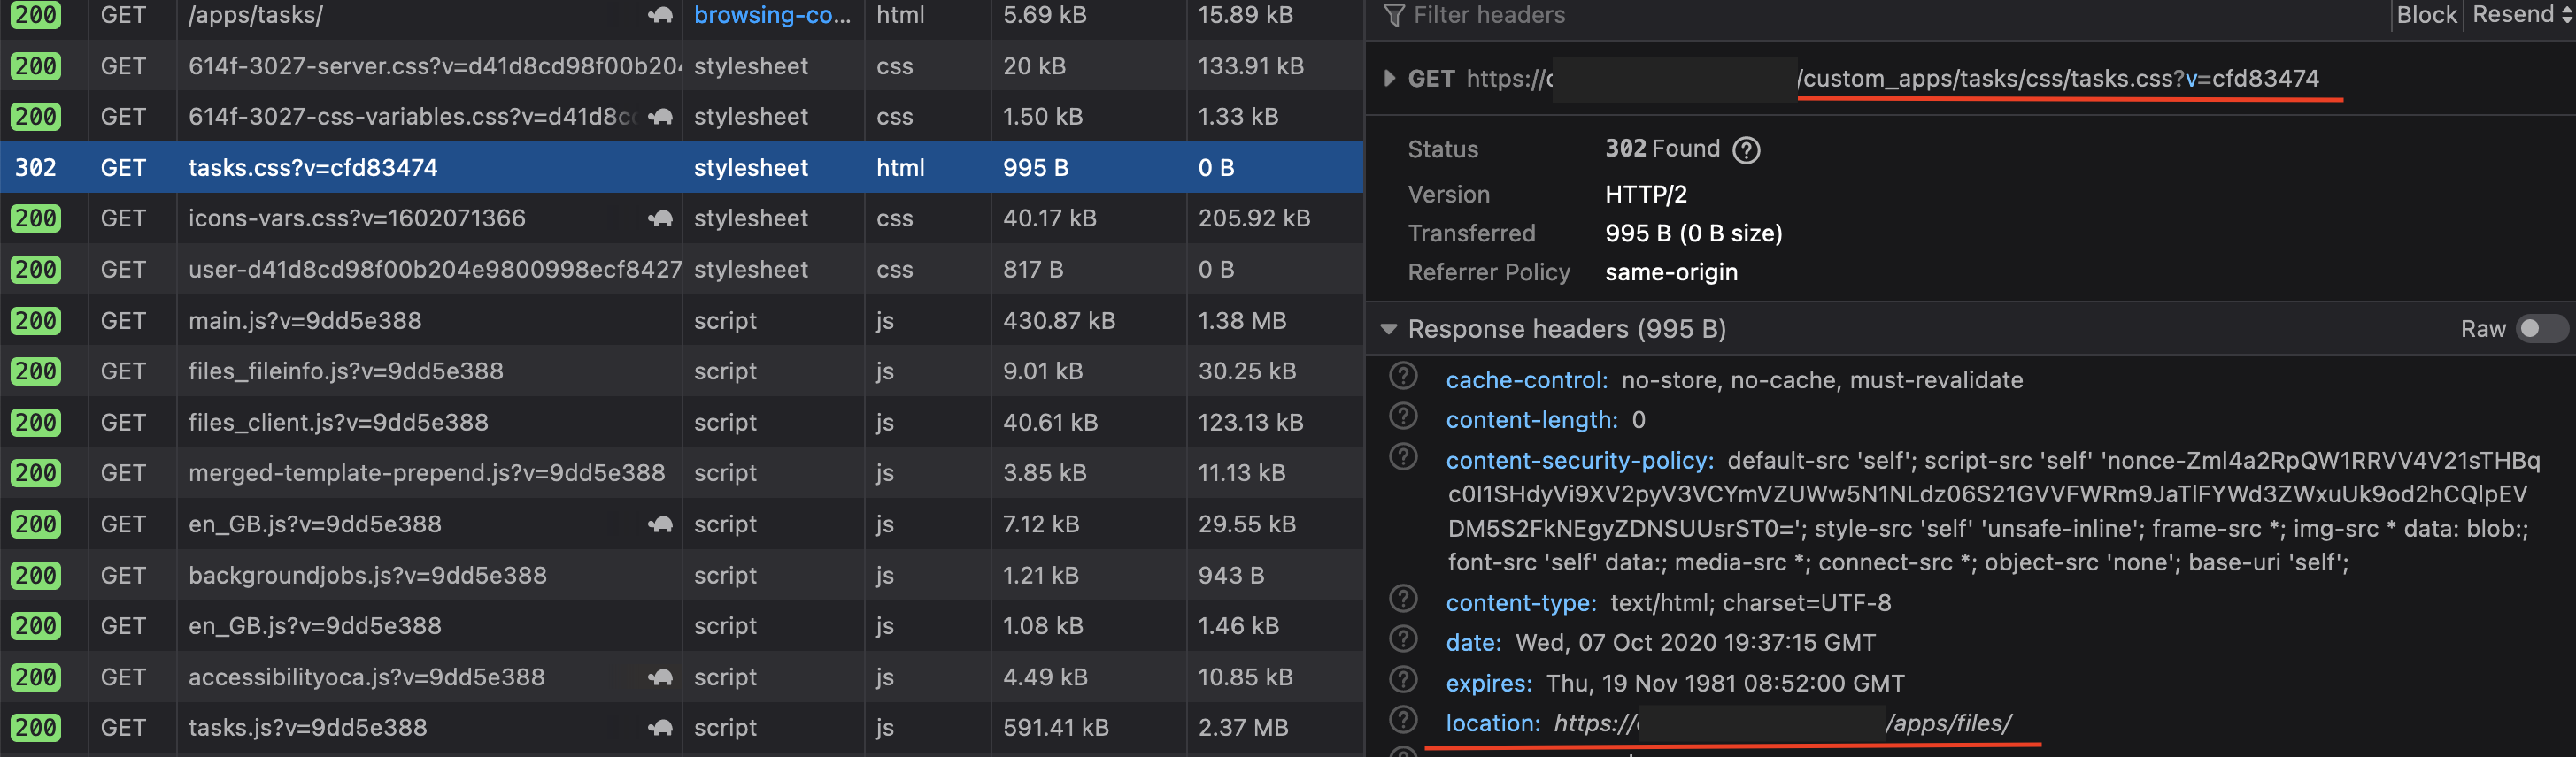Screen dimensions: 2576x757
Task: Select the tasks.js?v=9dd5e388 request
Action: (682, 728)
